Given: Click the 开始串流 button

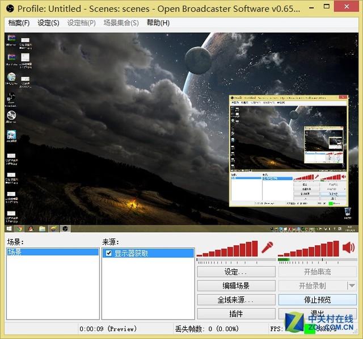Looking at the screenshot, I should coord(318,272).
